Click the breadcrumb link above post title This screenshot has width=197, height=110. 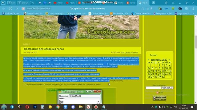(26, 44)
